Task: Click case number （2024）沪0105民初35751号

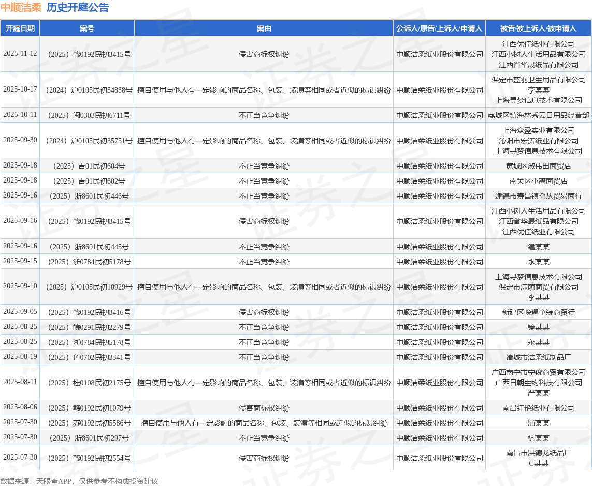Action: (x=87, y=141)
